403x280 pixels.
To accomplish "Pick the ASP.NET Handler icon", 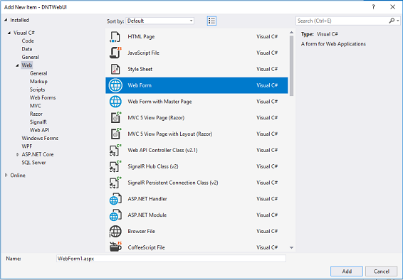I will (x=115, y=199).
